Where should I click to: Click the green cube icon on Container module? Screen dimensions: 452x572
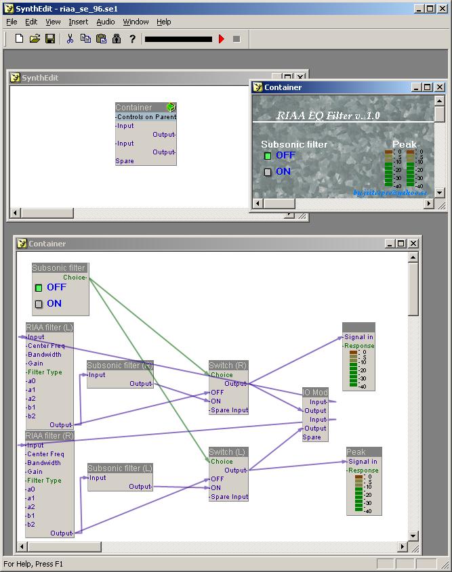(x=171, y=107)
